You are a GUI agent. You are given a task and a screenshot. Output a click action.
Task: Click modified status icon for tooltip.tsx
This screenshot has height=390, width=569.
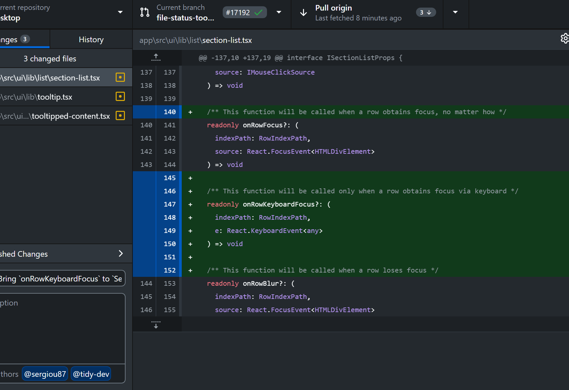tap(120, 96)
